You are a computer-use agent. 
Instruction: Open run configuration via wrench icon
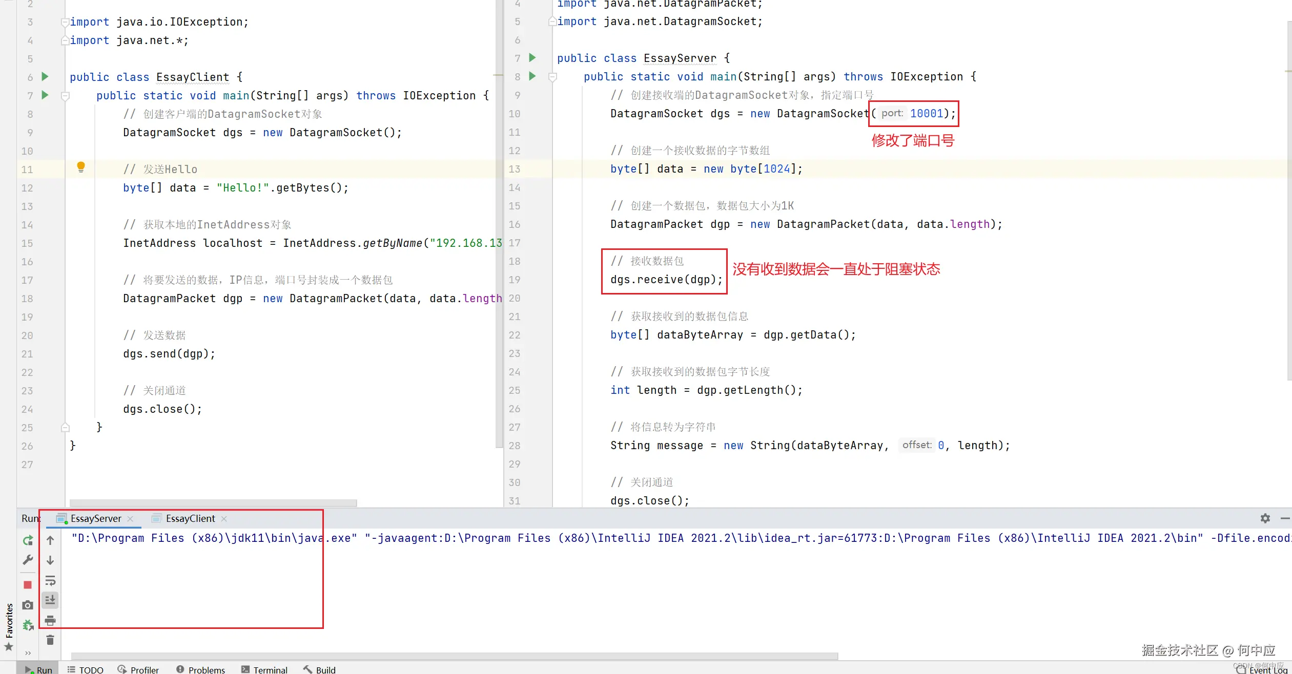[x=28, y=560]
